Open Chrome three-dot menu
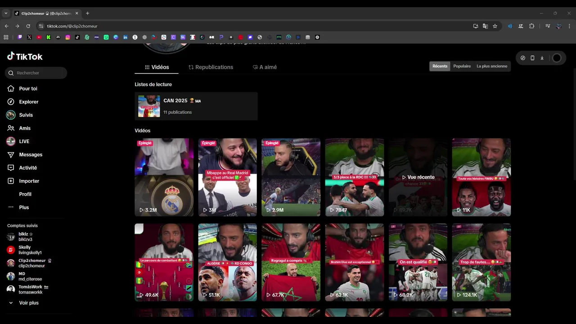 pyautogui.click(x=569, y=26)
